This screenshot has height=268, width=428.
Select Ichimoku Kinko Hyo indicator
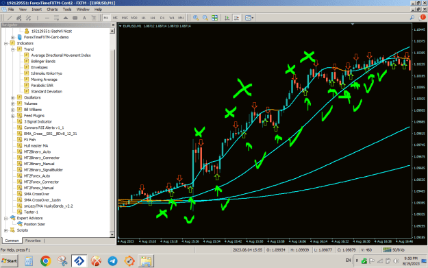tap(47, 73)
